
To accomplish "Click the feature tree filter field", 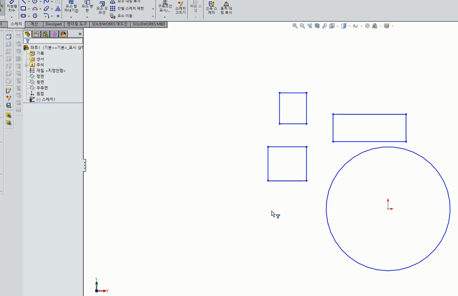I will [53, 41].
